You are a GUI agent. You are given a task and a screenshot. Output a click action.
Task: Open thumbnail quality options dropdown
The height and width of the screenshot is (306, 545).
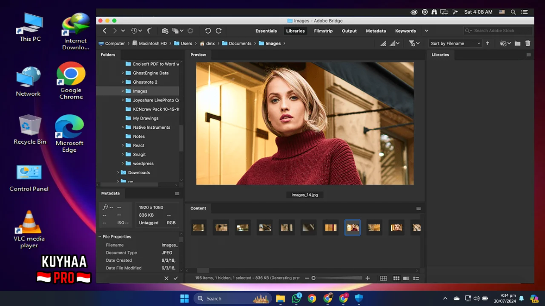point(395,43)
